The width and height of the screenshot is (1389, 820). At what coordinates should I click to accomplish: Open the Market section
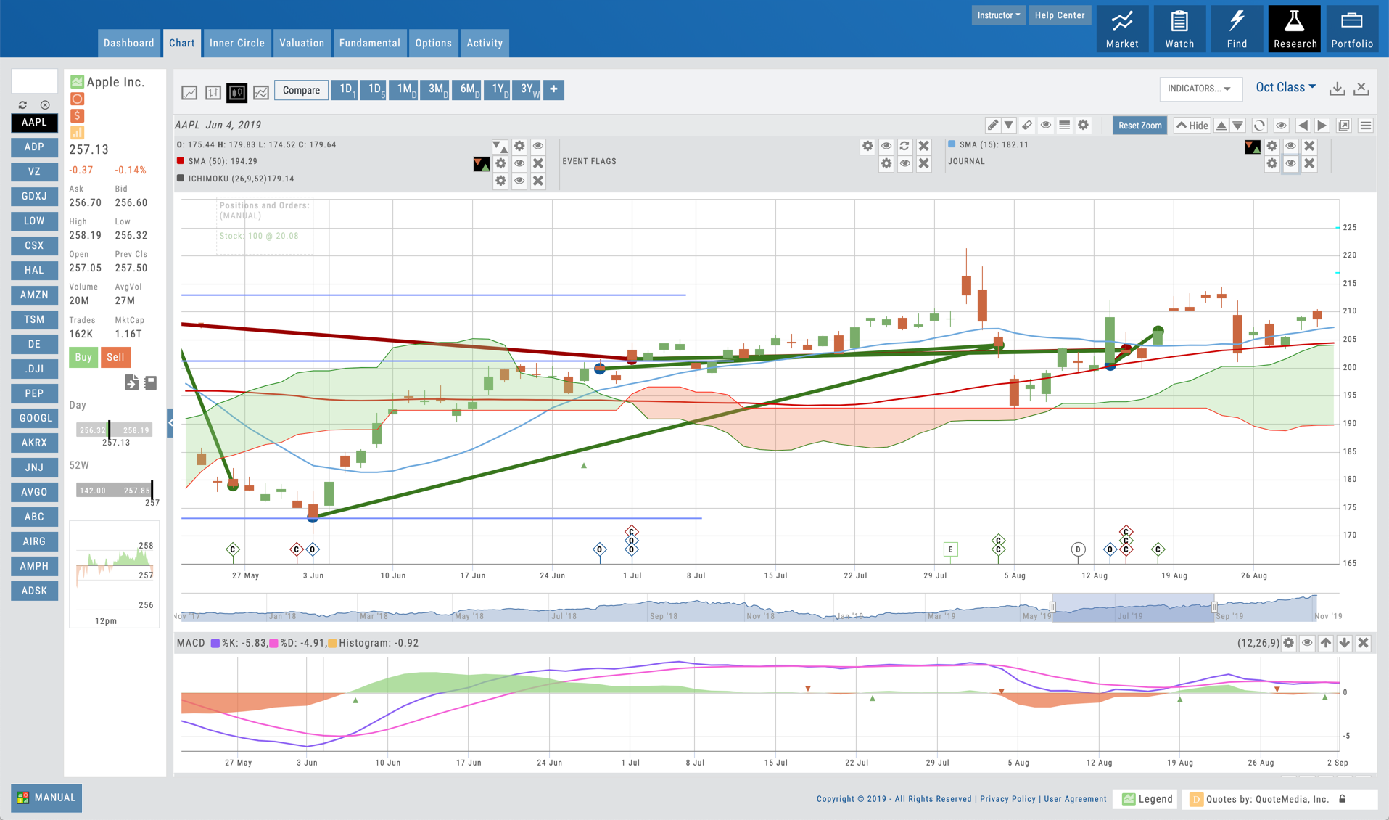pos(1122,29)
